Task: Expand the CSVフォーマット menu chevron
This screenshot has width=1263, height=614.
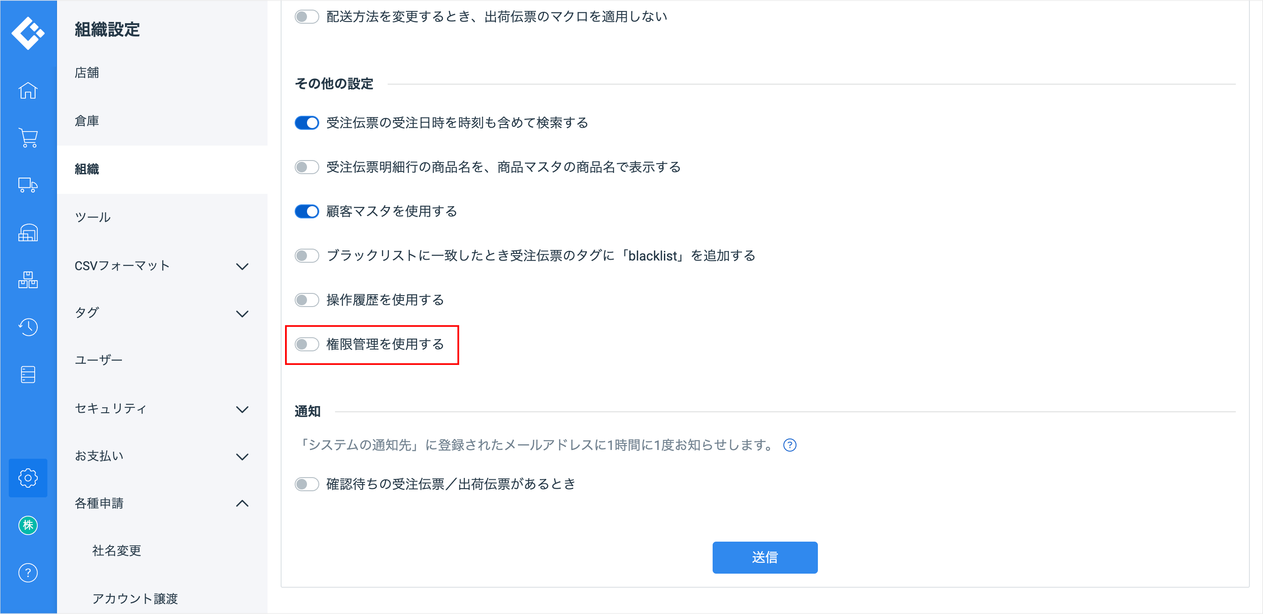Action: point(242,266)
